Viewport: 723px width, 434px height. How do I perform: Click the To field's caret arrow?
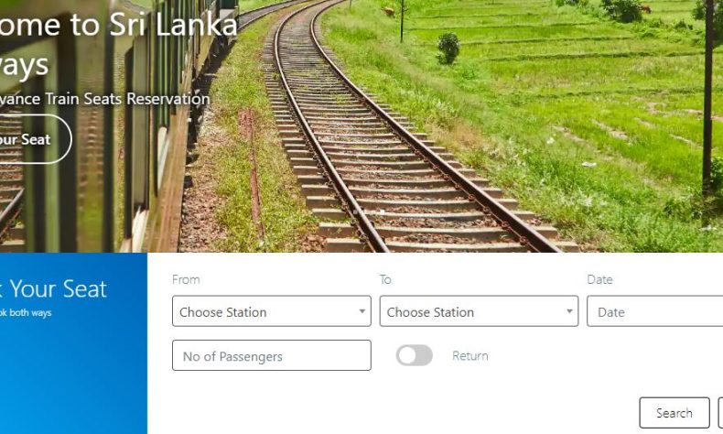569,311
